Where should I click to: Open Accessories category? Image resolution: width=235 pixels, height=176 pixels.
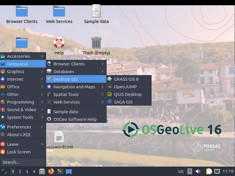coord(23,56)
